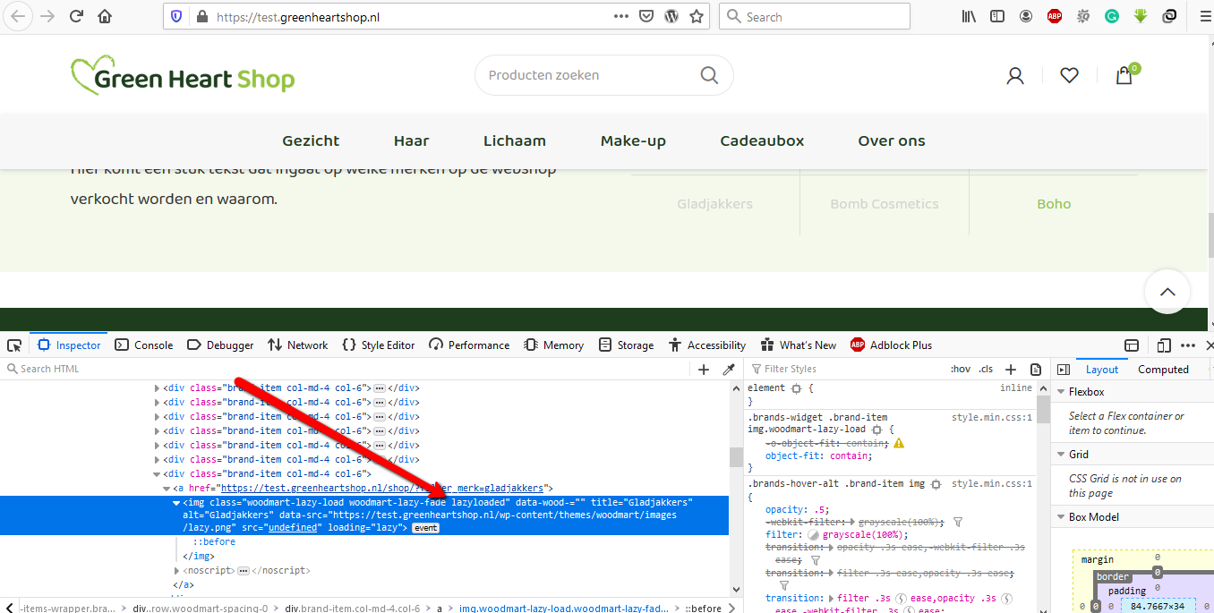
Task: Toggle .cls classes panel
Action: coord(986,370)
